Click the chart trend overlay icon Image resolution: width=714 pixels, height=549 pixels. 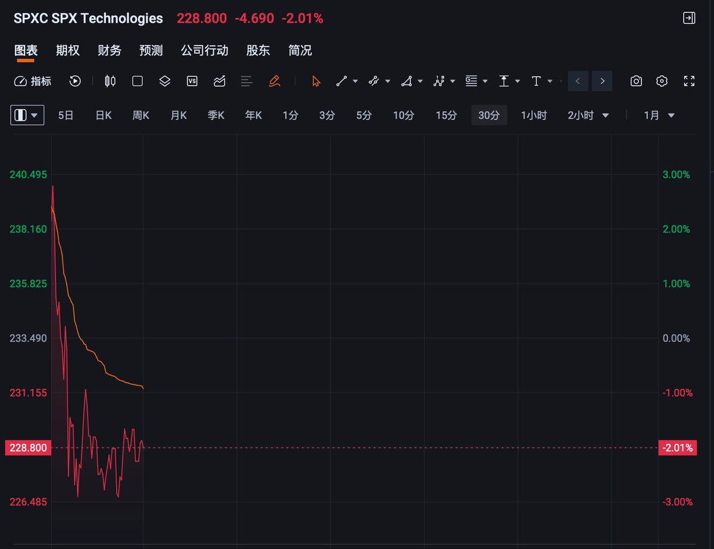220,81
